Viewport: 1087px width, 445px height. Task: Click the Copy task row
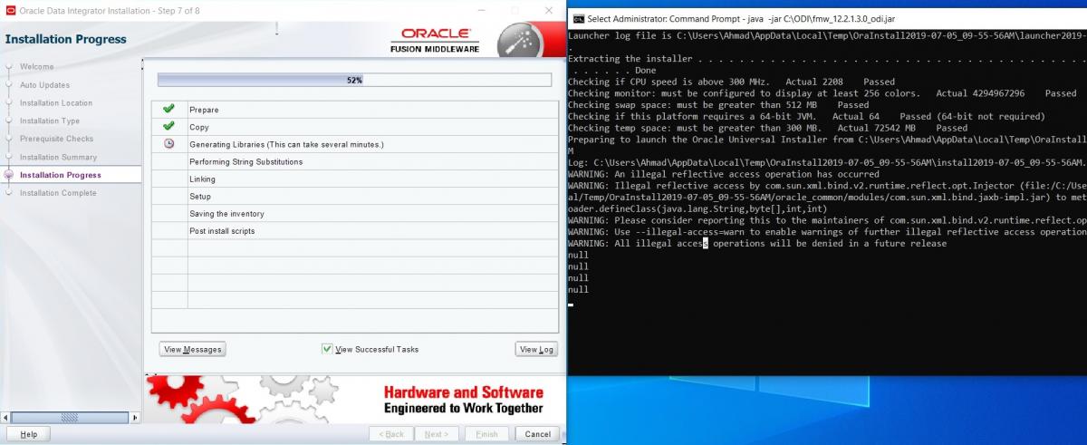(x=354, y=127)
